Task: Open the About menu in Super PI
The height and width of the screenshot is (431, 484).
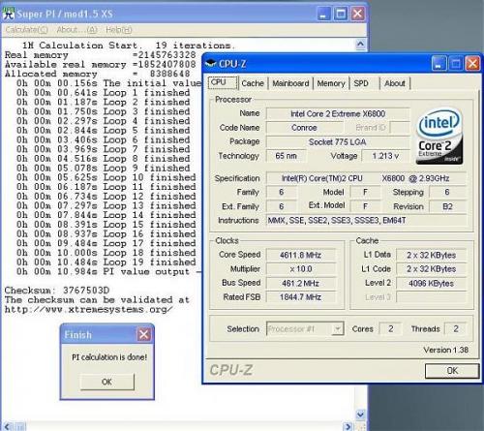Action: pos(76,30)
